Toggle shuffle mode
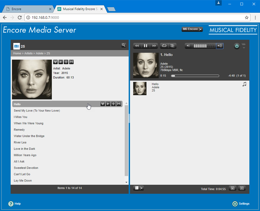This screenshot has height=211, width=260. tap(173, 46)
